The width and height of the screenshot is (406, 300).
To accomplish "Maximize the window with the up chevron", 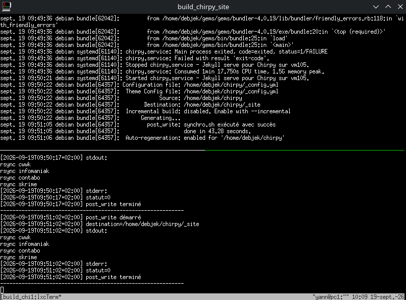I will coord(388,7).
